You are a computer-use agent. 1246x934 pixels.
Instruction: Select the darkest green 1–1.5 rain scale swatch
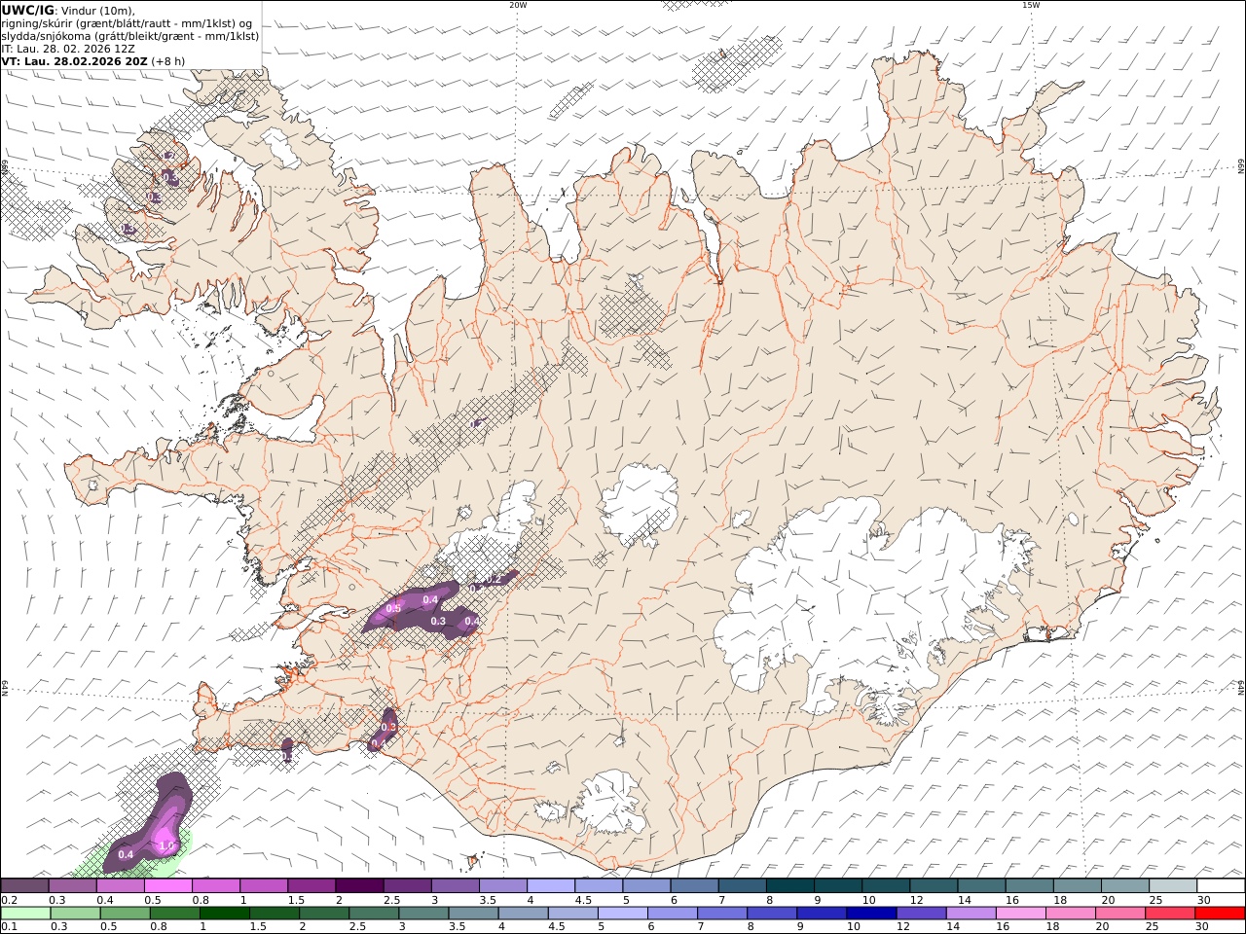[224, 914]
